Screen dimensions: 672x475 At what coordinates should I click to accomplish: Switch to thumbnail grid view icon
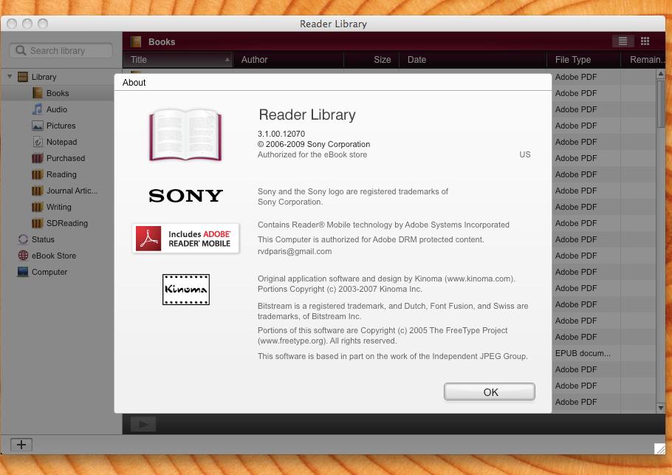(x=645, y=41)
